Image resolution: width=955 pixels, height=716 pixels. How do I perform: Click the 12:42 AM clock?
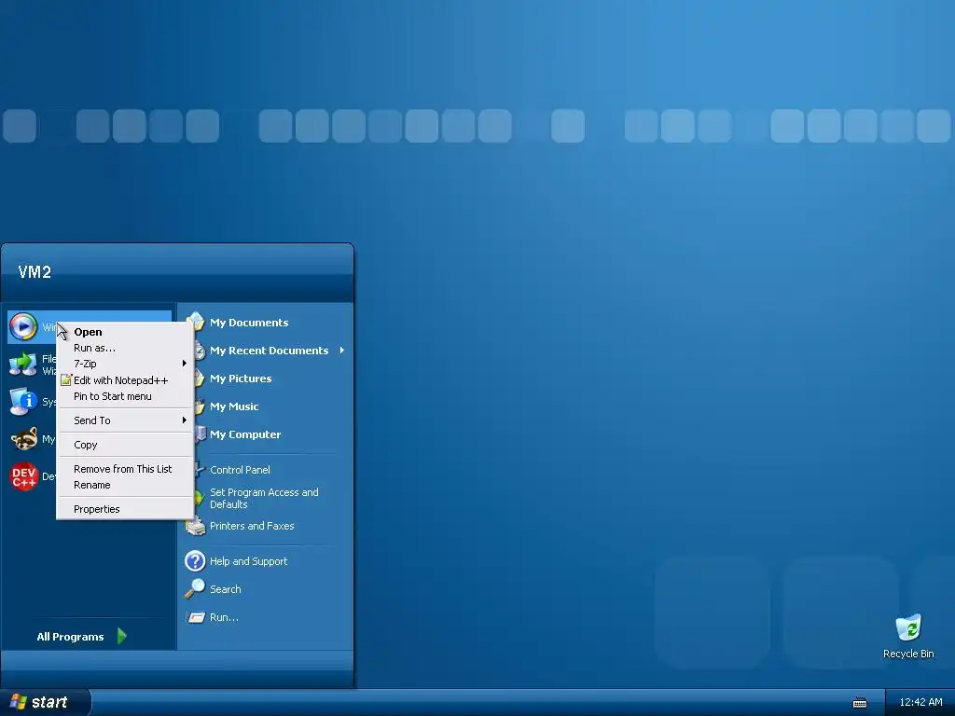click(920, 702)
